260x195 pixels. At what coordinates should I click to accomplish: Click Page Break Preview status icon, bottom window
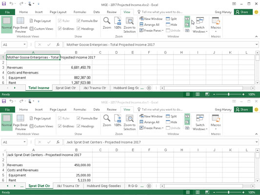(207, 192)
